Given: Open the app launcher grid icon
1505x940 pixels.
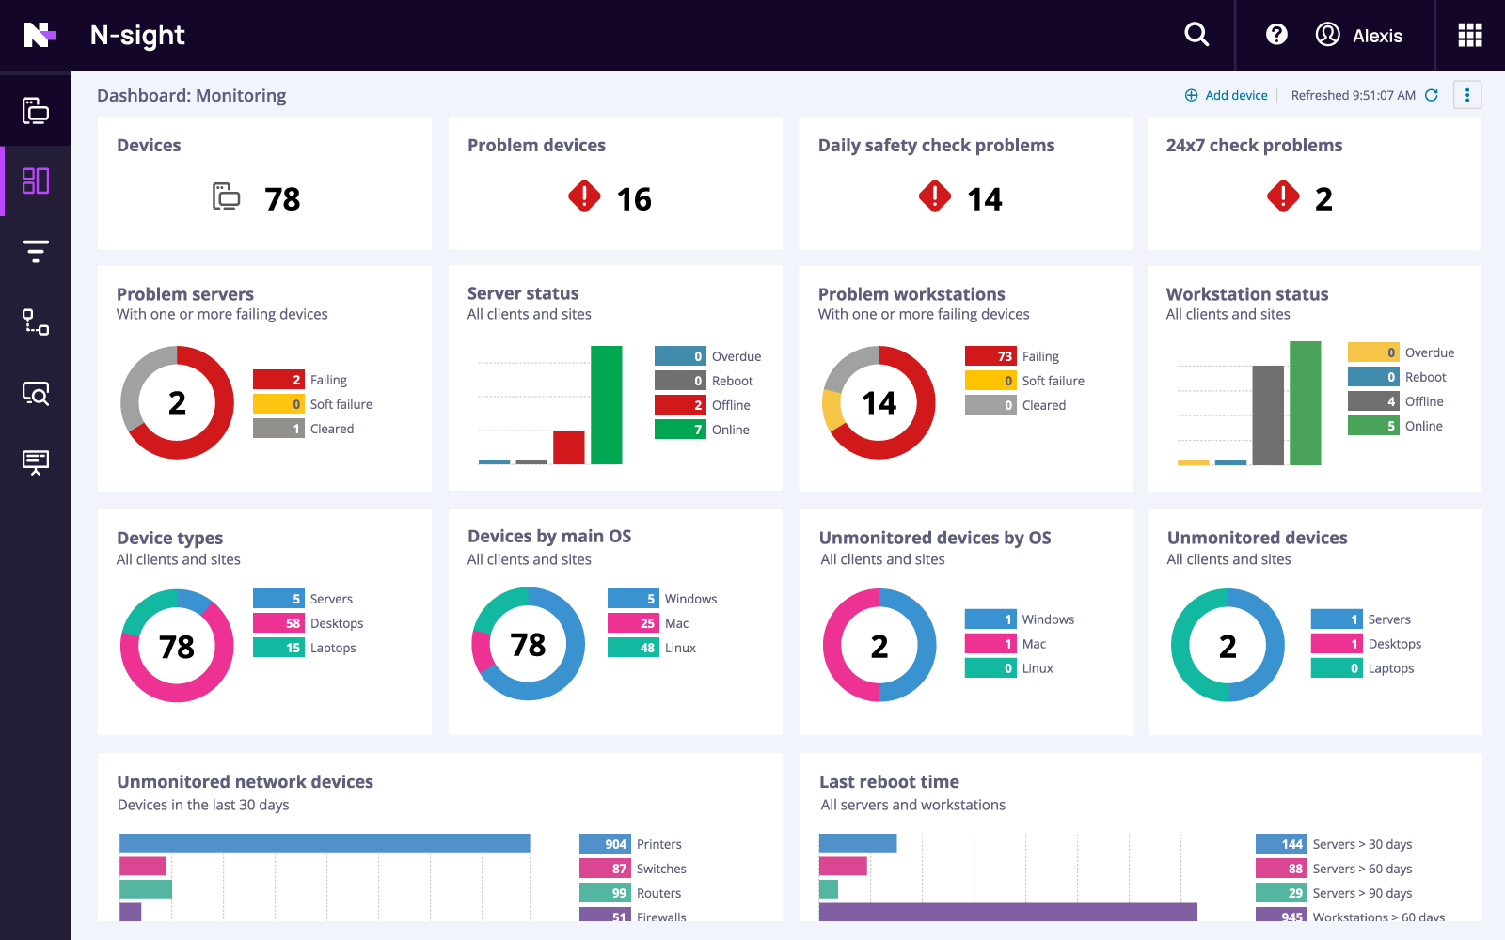Looking at the screenshot, I should 1468,34.
